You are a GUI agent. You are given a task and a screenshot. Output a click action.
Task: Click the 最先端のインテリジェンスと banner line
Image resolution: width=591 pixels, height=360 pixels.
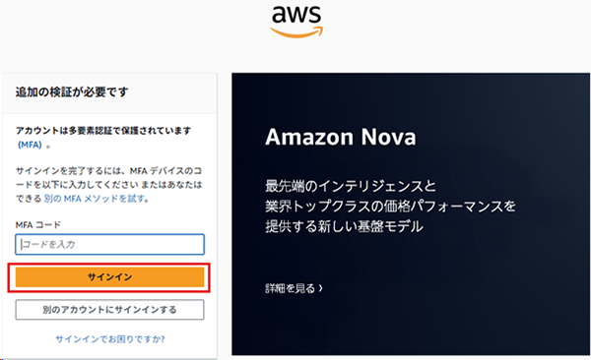351,186
